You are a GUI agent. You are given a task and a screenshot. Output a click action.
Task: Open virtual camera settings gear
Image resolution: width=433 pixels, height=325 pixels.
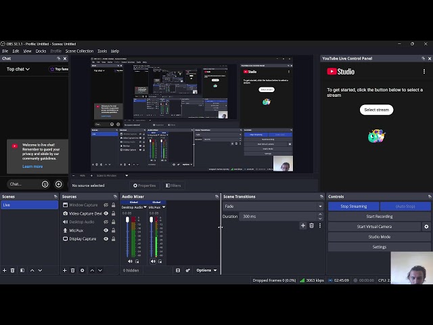[426, 227]
